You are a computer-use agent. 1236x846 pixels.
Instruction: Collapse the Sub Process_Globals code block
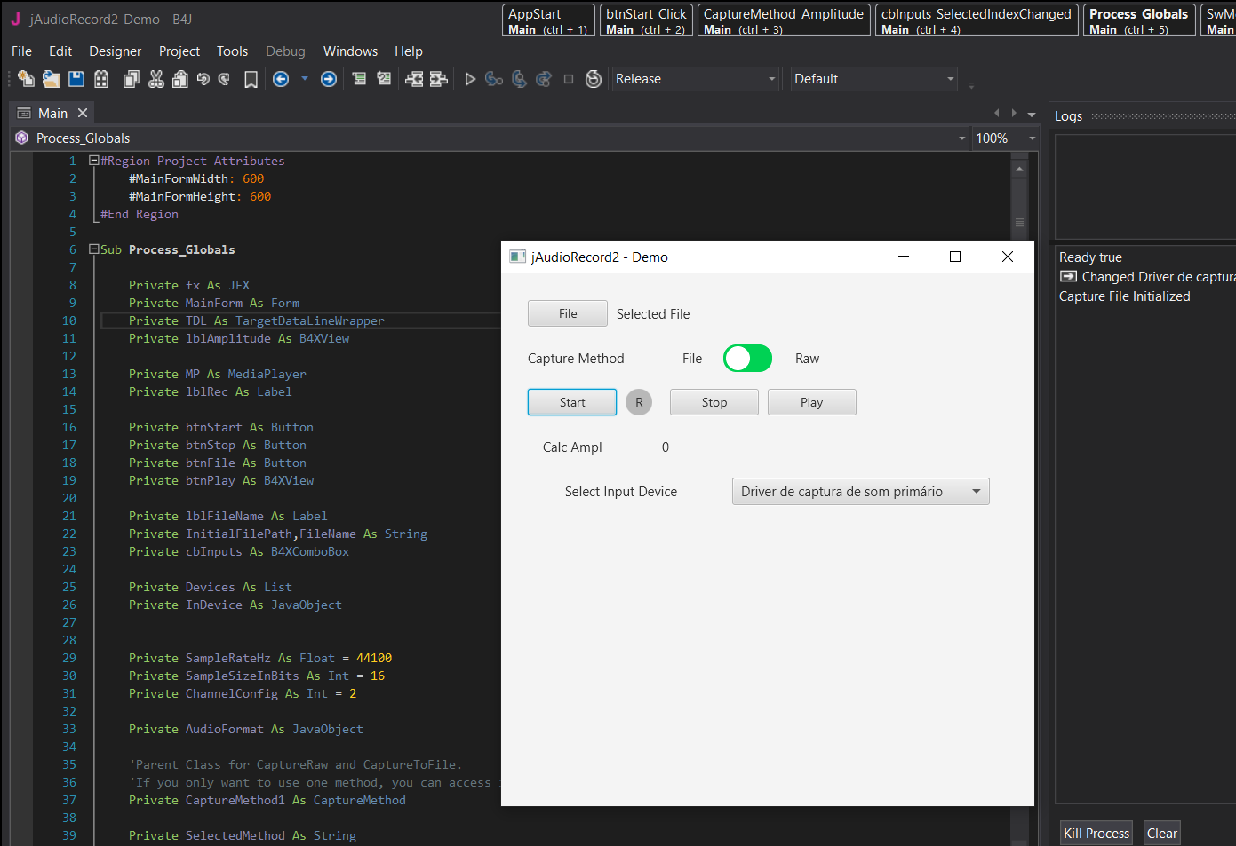tap(93, 249)
